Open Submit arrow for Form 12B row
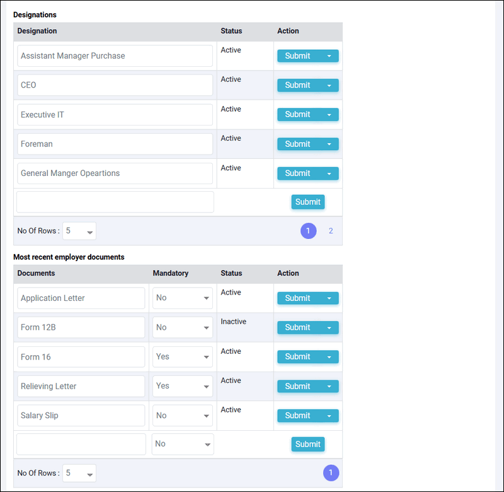 [329, 328]
